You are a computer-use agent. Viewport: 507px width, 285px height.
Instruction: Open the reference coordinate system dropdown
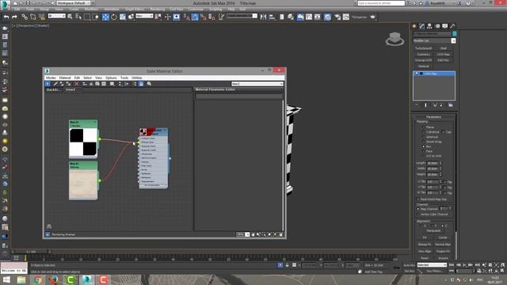[144, 16]
